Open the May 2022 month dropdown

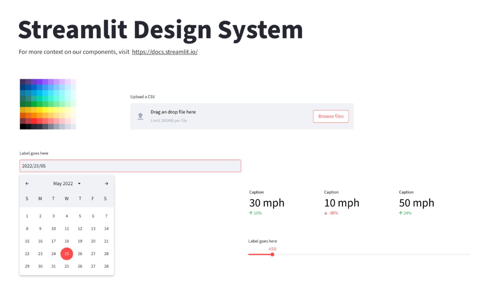[79, 184]
